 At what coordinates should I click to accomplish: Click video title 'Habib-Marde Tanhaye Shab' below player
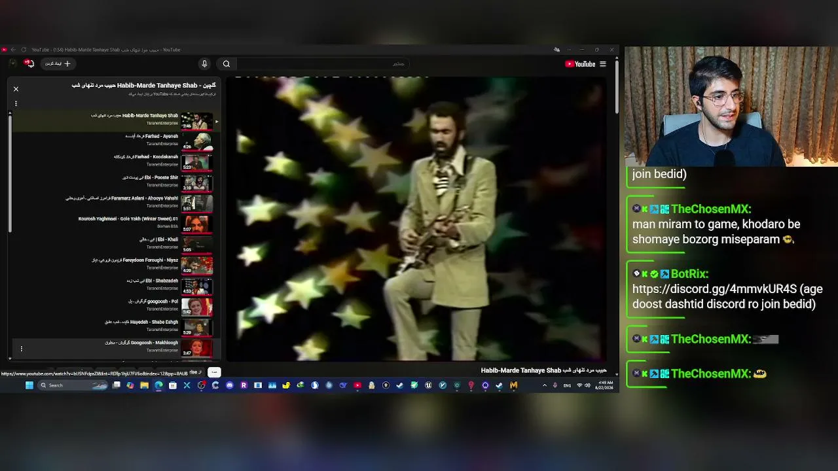pyautogui.click(x=544, y=370)
